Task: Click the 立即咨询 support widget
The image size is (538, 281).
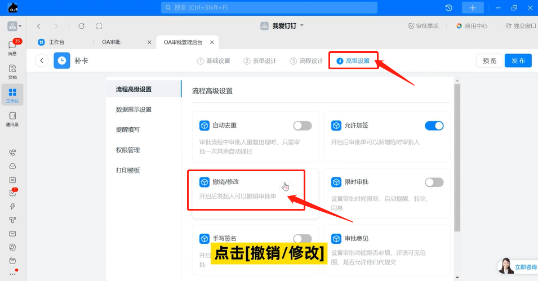Action: pyautogui.click(x=517, y=266)
